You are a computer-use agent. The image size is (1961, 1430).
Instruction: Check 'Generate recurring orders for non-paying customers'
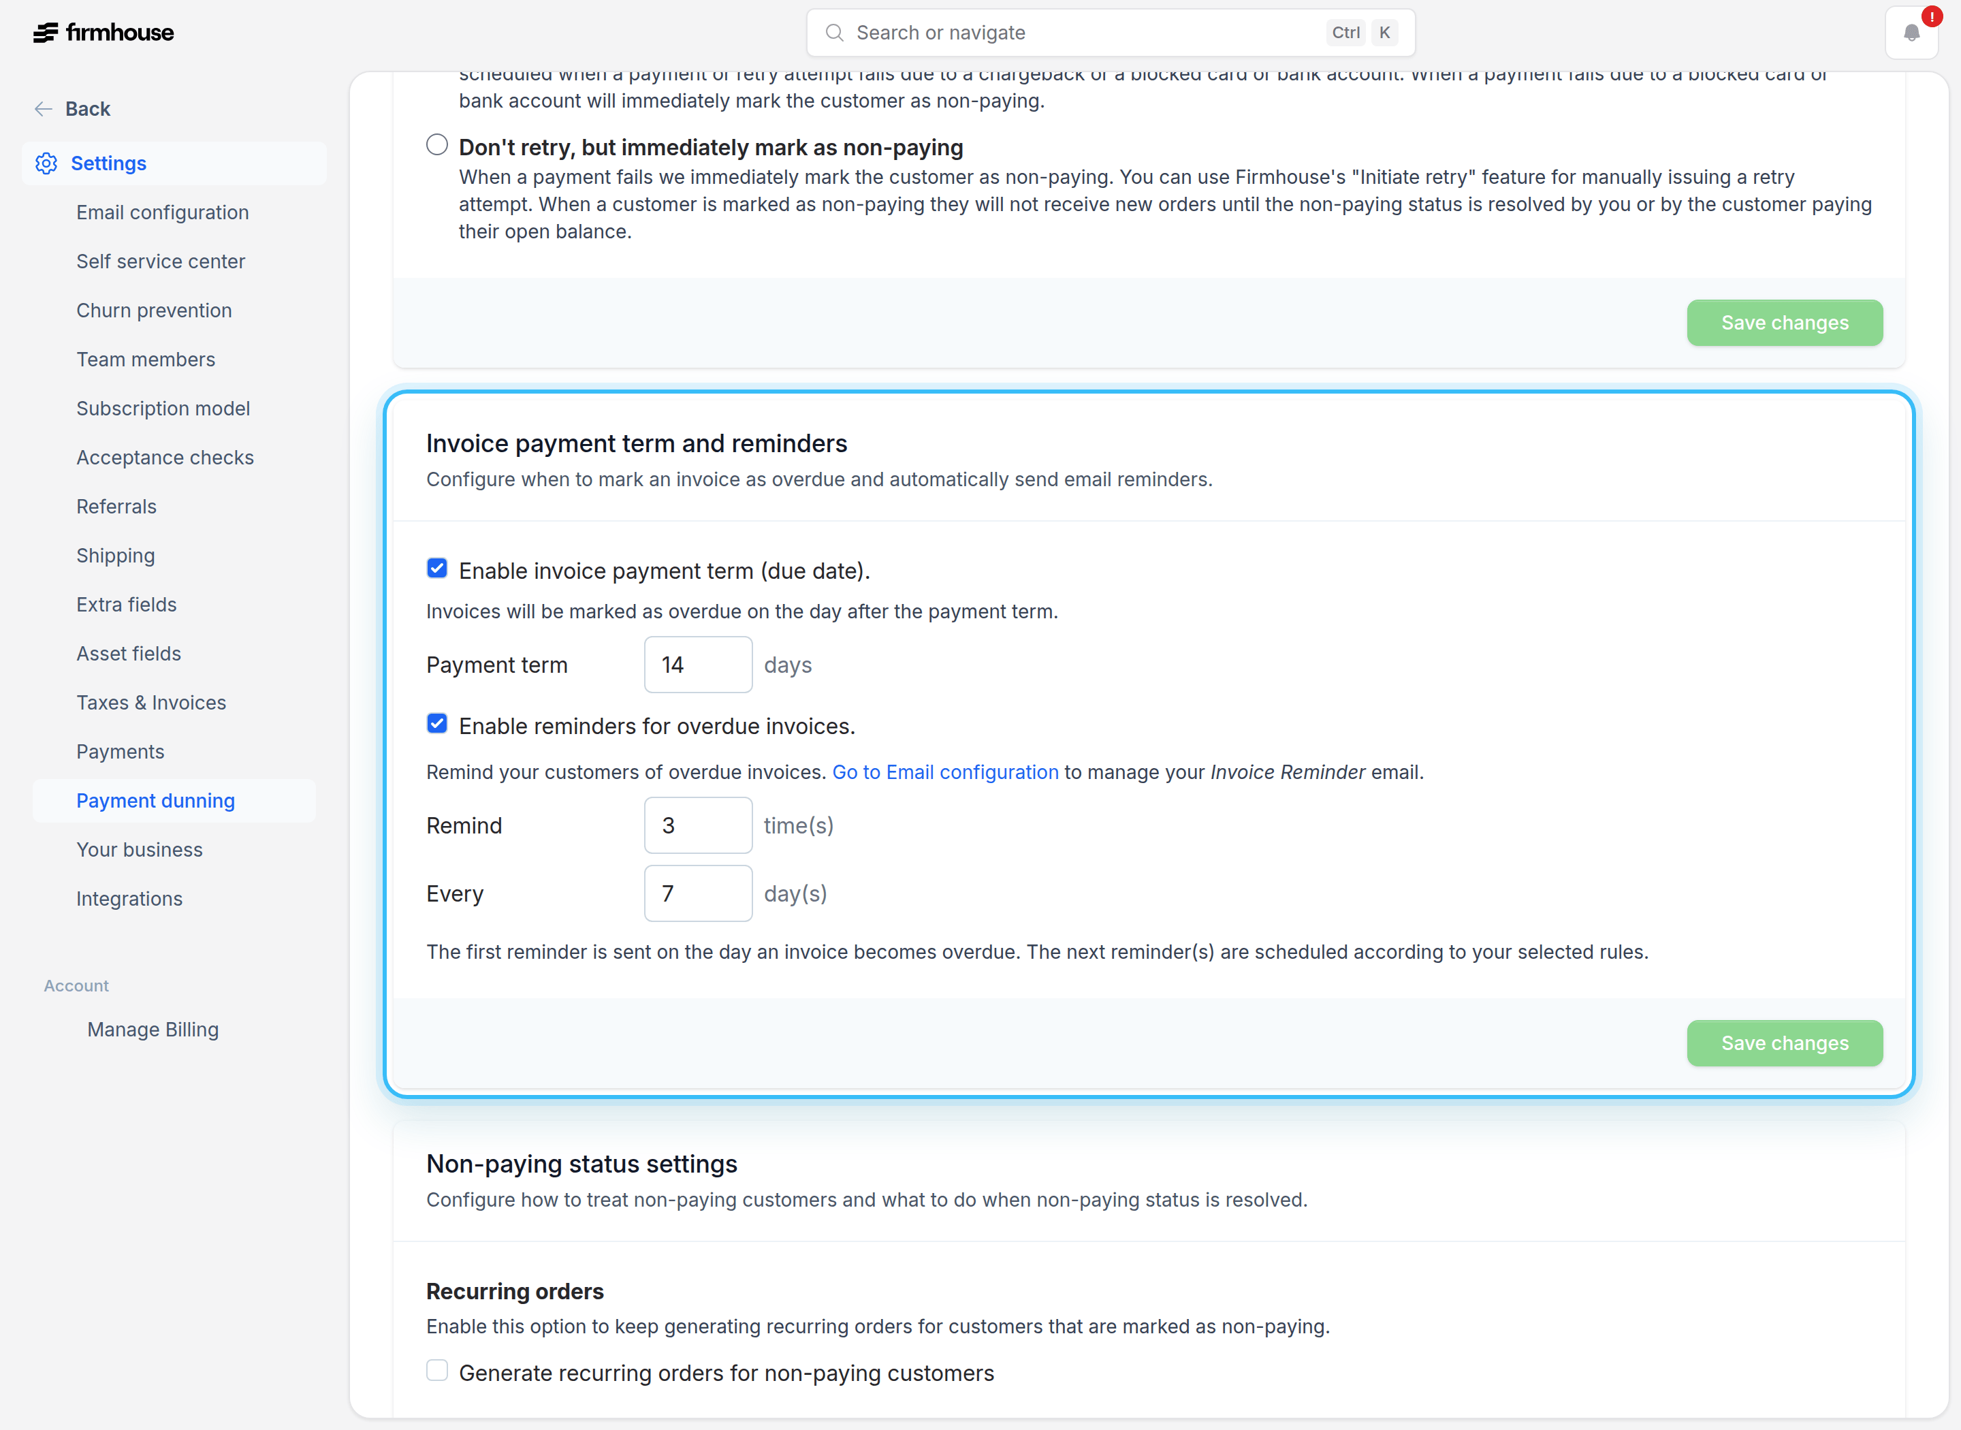pos(437,1370)
